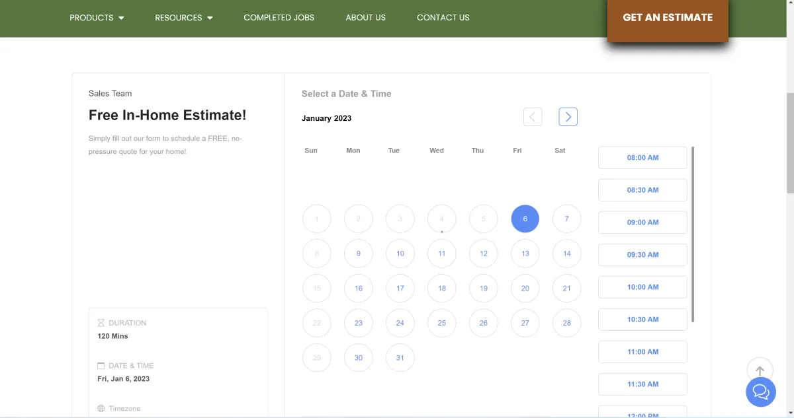The width and height of the screenshot is (794, 418).
Task: Click the globe Timezone icon
Action: (101, 409)
